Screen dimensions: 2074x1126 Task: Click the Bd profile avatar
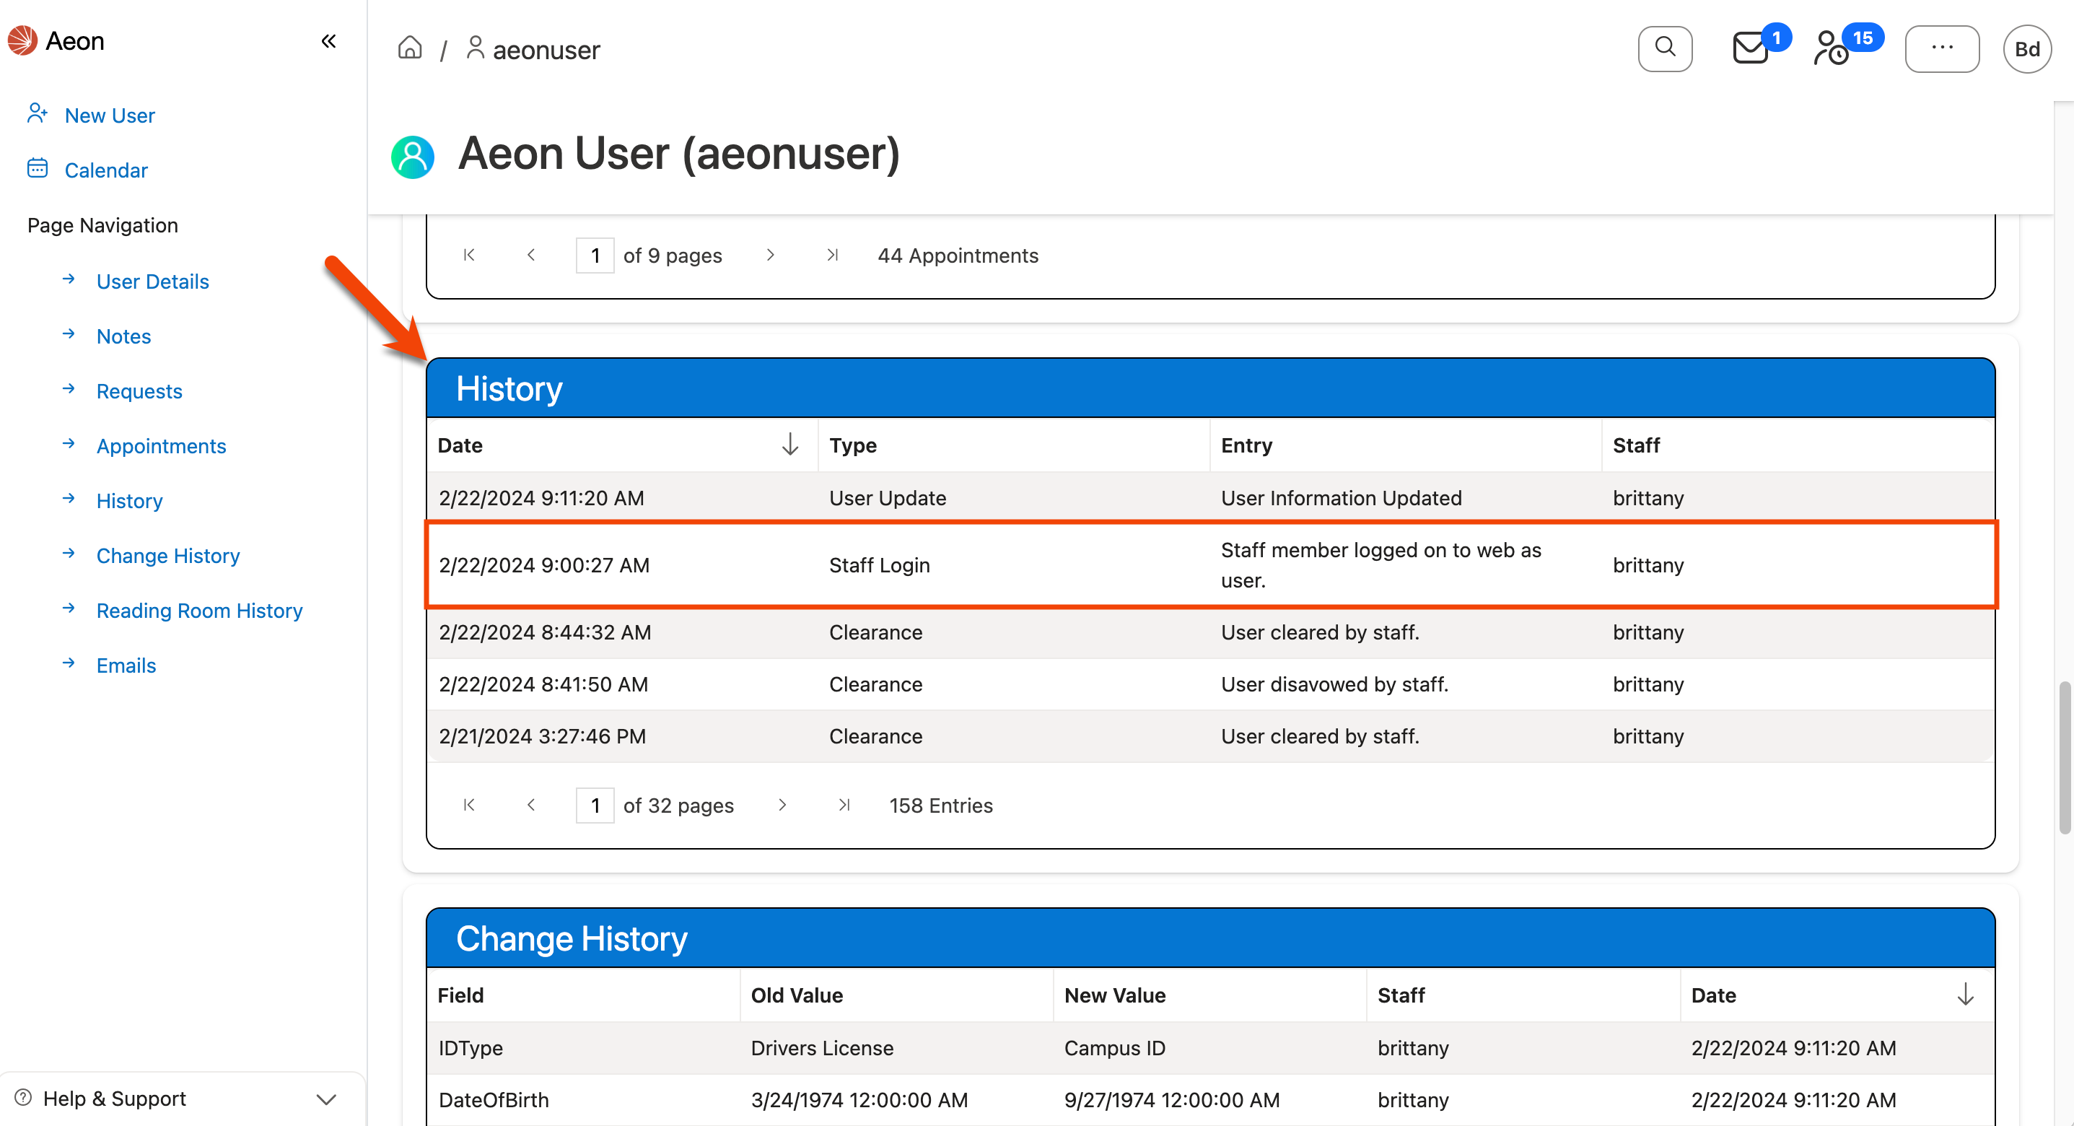pyautogui.click(x=2027, y=48)
